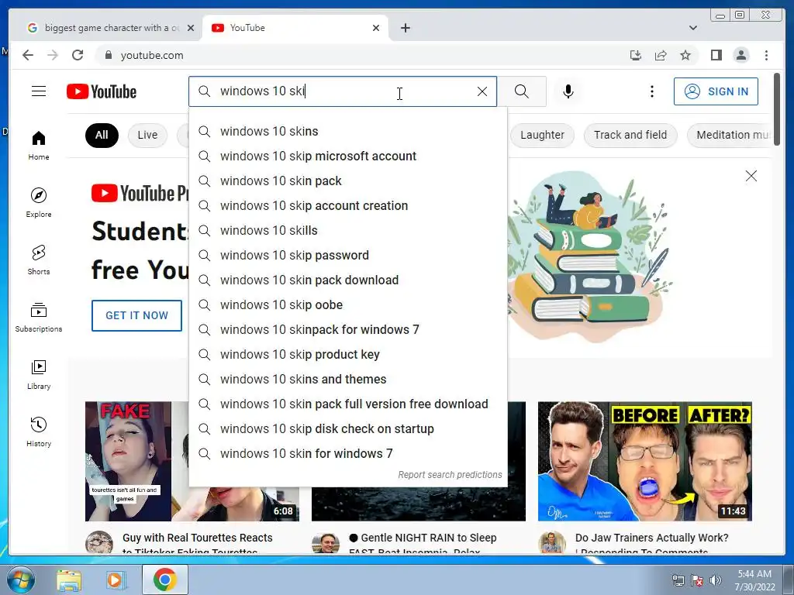Choose suggestion windows 10 skip oobe
The width and height of the screenshot is (794, 595).
tap(348, 305)
